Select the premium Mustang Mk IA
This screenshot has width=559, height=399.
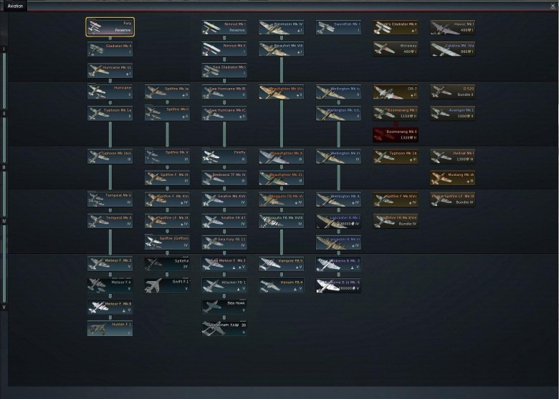coord(452,177)
